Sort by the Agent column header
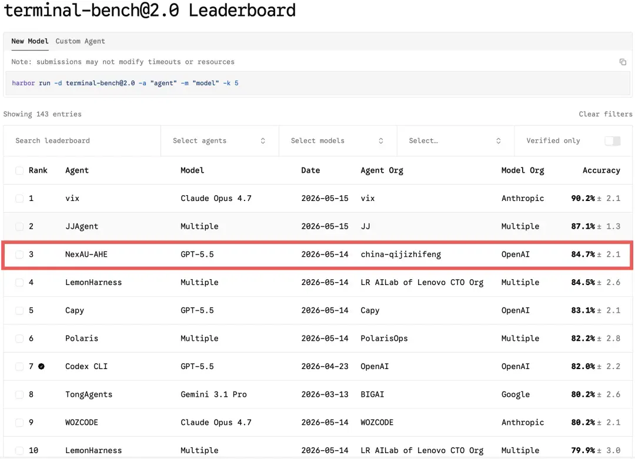The height and width of the screenshot is (459, 635). coord(77,170)
